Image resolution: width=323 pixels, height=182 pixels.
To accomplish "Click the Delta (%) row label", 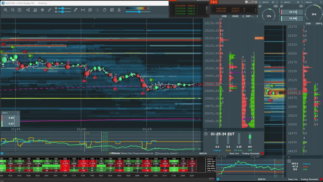I will coord(210,164).
